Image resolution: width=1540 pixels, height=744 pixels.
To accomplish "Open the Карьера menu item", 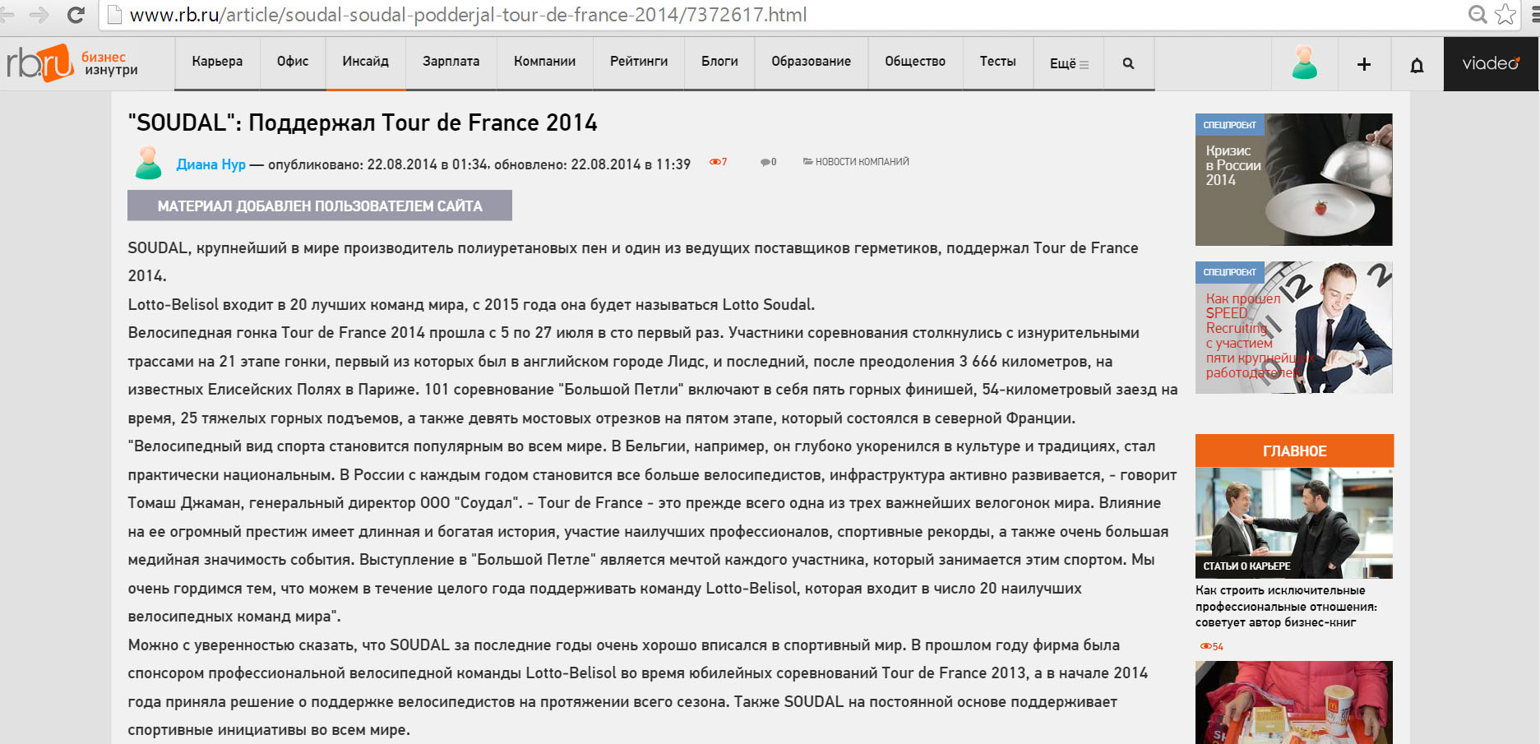I will 217,62.
